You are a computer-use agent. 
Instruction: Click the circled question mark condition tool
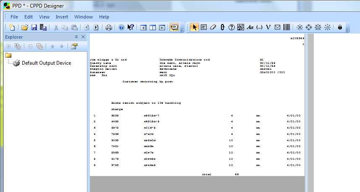(231, 27)
